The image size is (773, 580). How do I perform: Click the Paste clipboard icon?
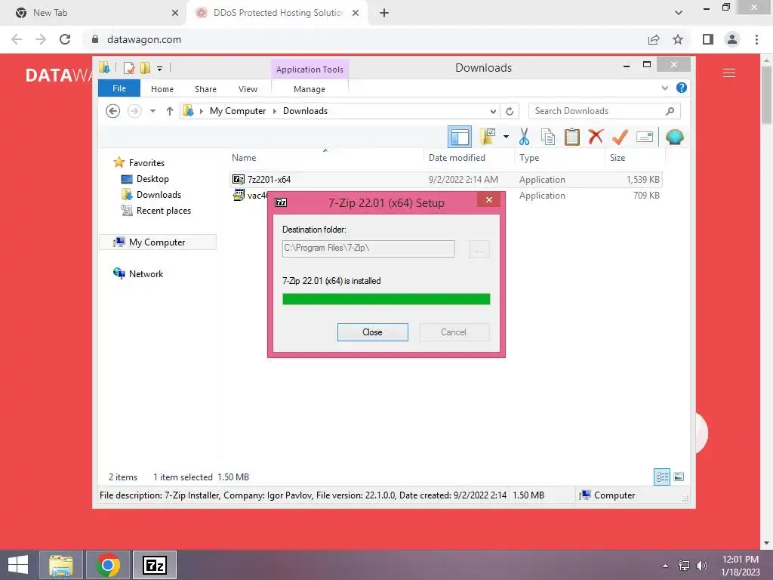[572, 137]
